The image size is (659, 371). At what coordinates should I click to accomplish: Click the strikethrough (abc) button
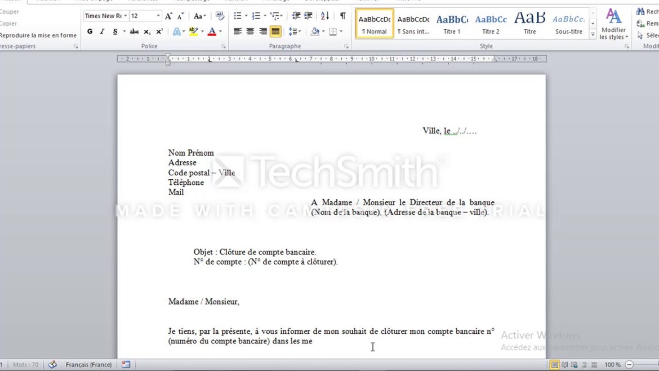[134, 32]
